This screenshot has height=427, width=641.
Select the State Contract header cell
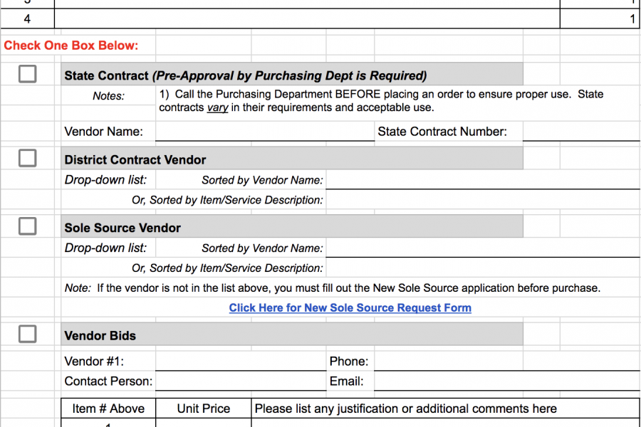pyautogui.click(x=292, y=74)
